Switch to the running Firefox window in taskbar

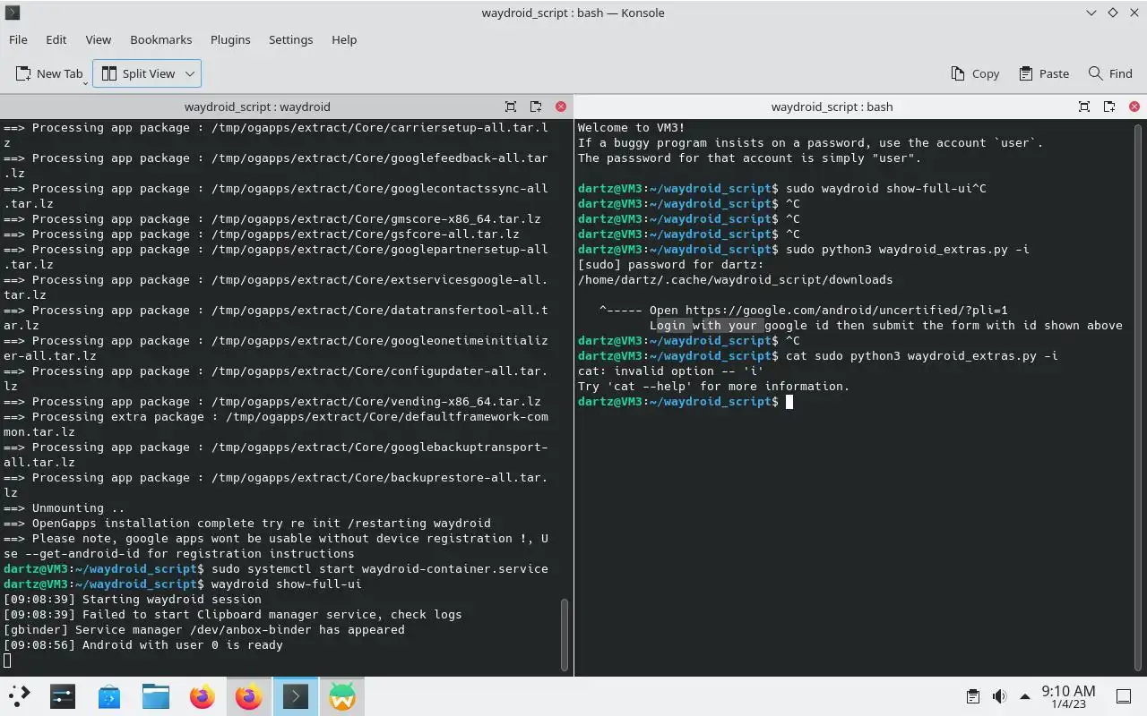(249, 695)
